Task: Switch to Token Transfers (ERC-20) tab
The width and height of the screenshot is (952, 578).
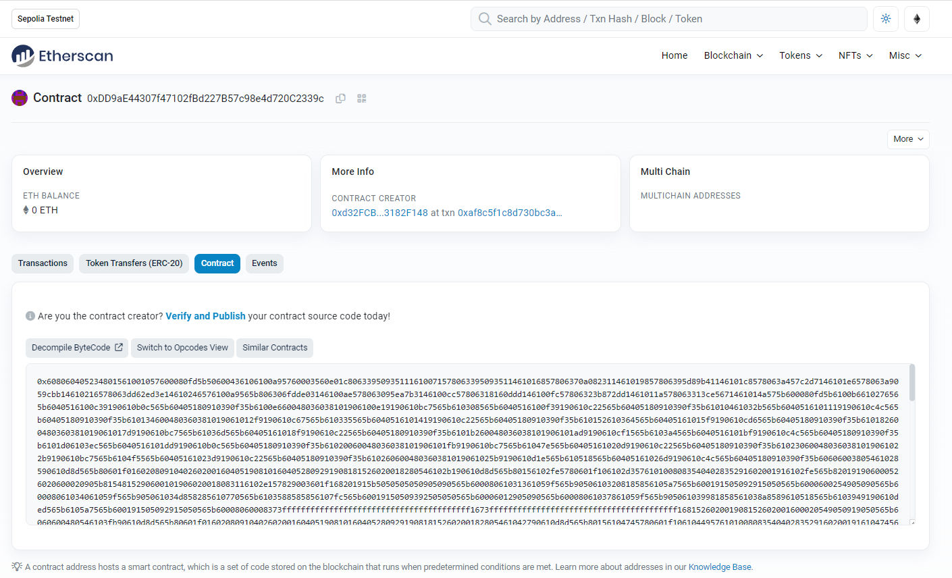Action: pyautogui.click(x=134, y=263)
